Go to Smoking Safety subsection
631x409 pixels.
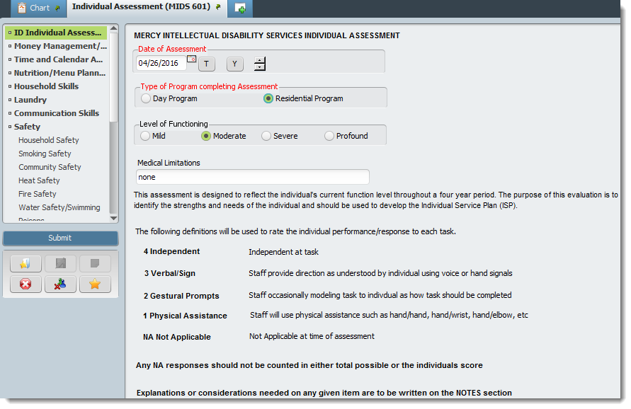coord(45,154)
